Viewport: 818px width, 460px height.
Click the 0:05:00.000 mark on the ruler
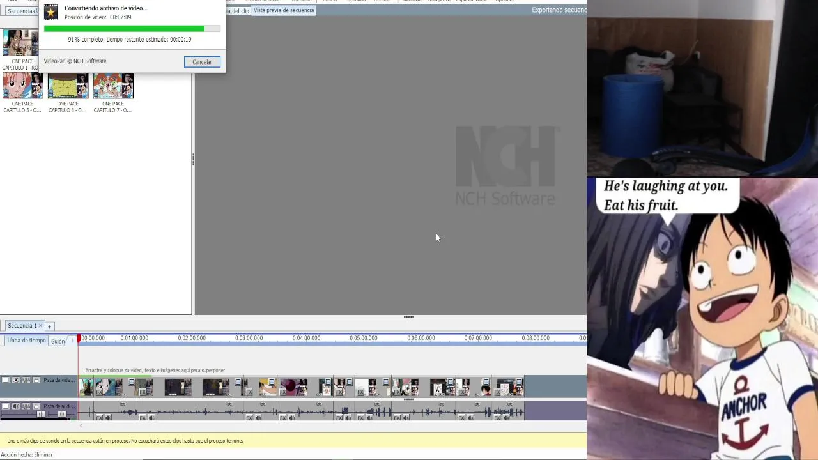click(363, 338)
